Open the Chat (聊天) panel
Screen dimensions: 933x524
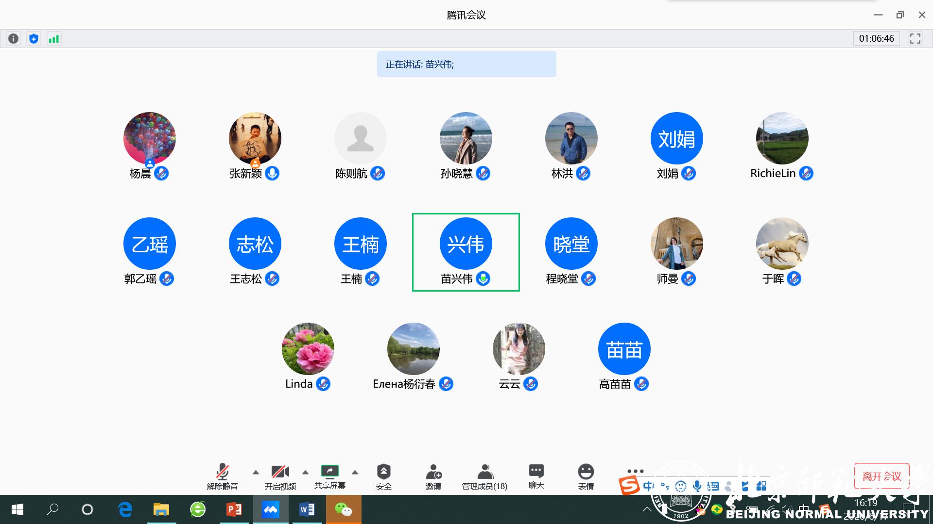coord(536,476)
